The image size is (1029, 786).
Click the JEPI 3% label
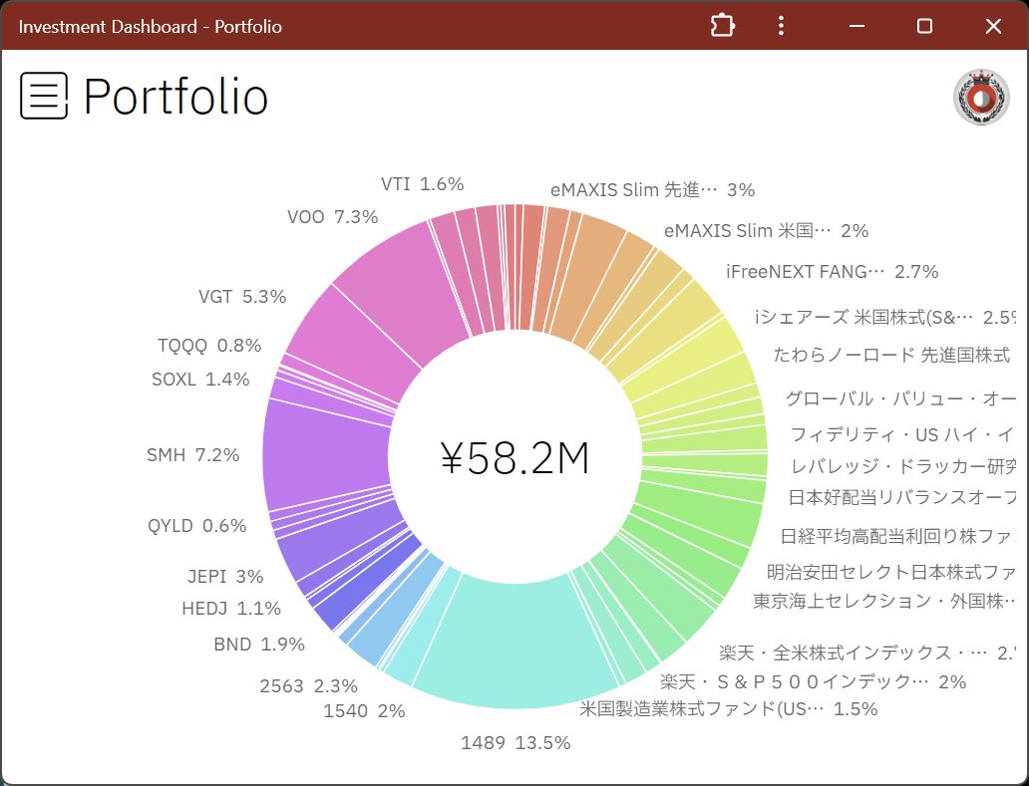225,577
